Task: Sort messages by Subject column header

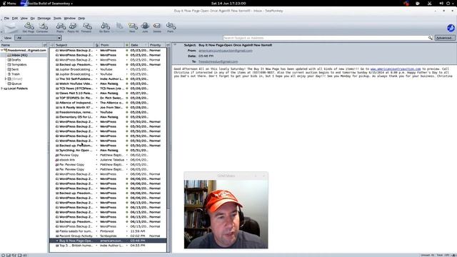Action: pyautogui.click(x=74, y=45)
